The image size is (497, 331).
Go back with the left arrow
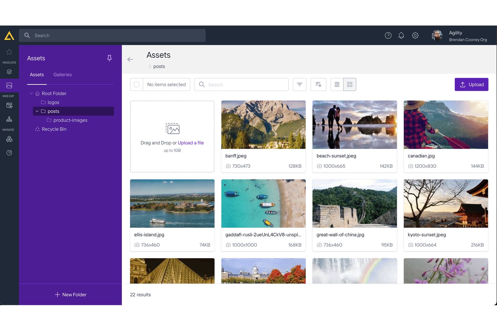tap(130, 59)
